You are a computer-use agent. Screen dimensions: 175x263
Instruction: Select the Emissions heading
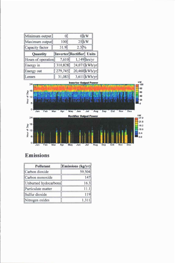point(37,155)
